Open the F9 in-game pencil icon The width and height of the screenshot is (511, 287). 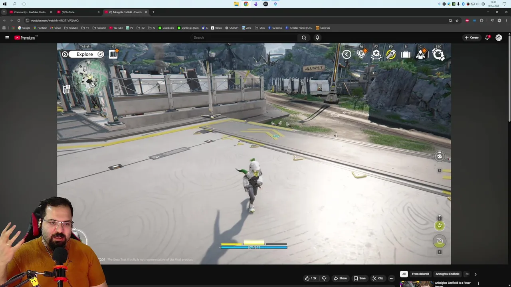pyautogui.click(x=391, y=54)
